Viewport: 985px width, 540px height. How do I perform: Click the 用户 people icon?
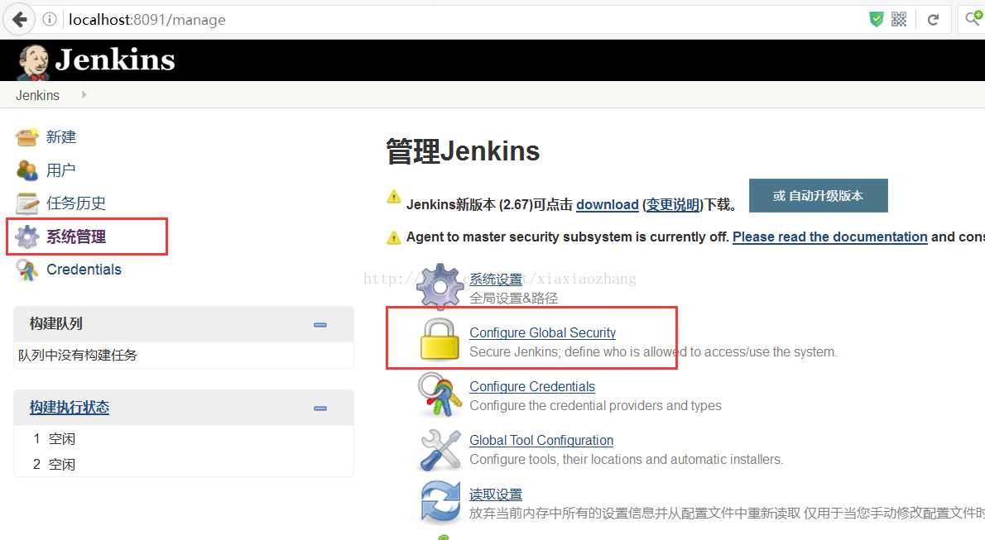click(x=26, y=170)
